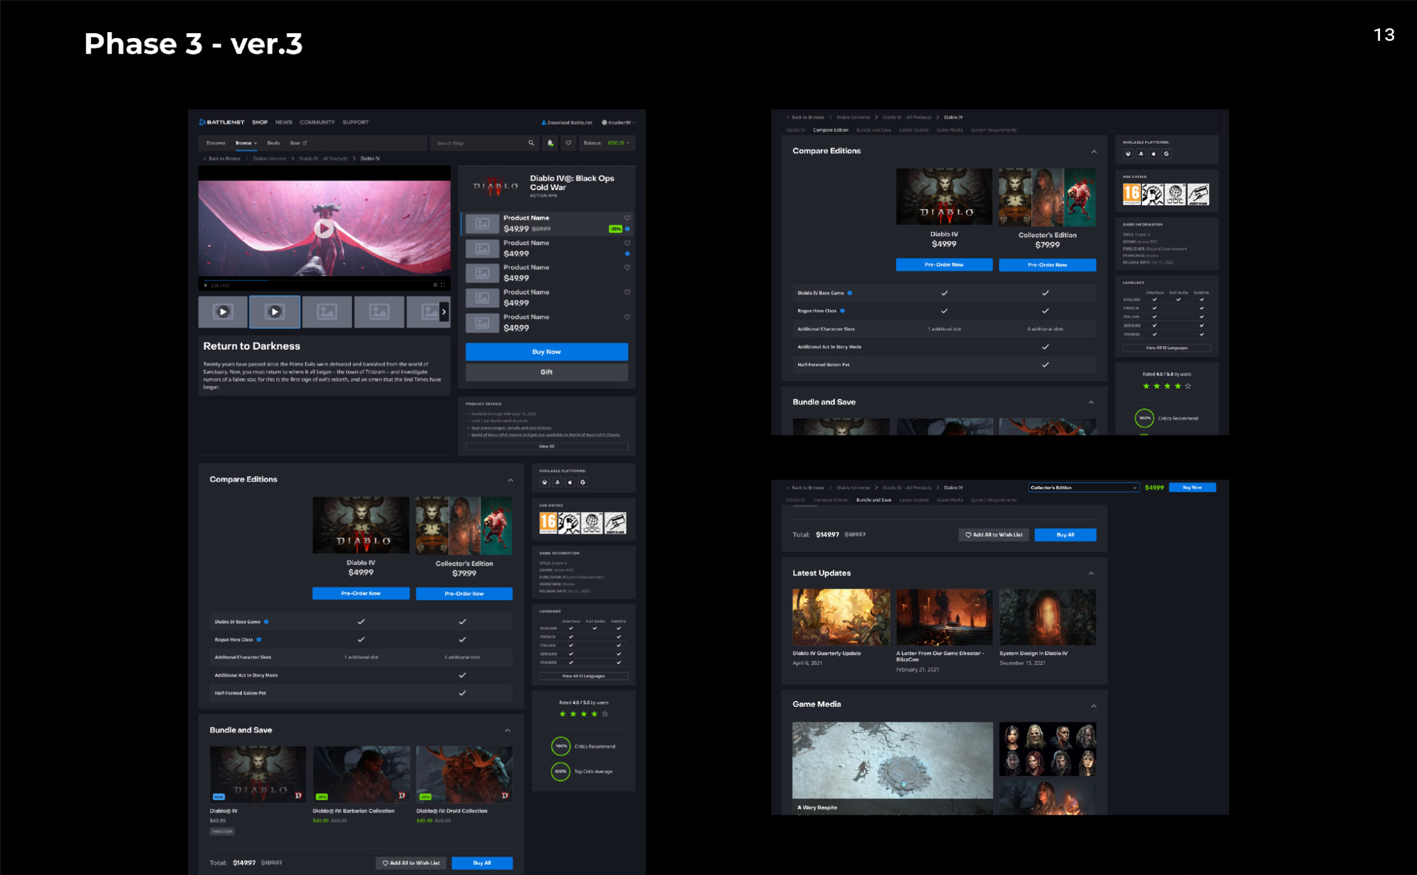Collapse Bundle and Save section in the left mockup
Image resolution: width=1417 pixels, height=875 pixels.
pos(507,730)
